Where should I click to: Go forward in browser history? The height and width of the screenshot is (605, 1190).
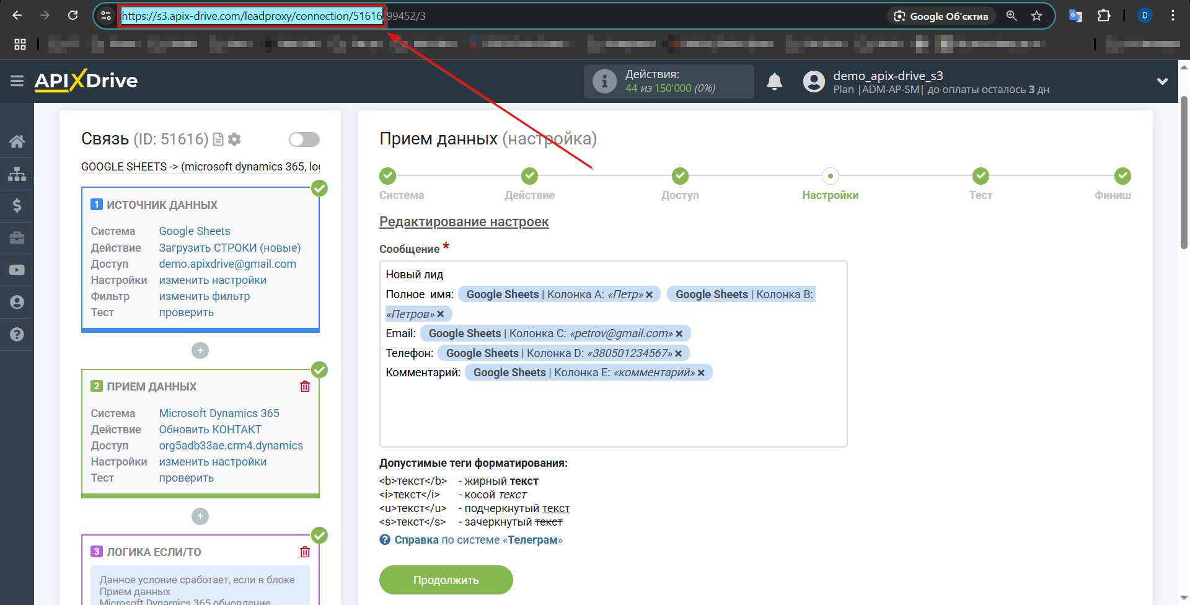(45, 15)
